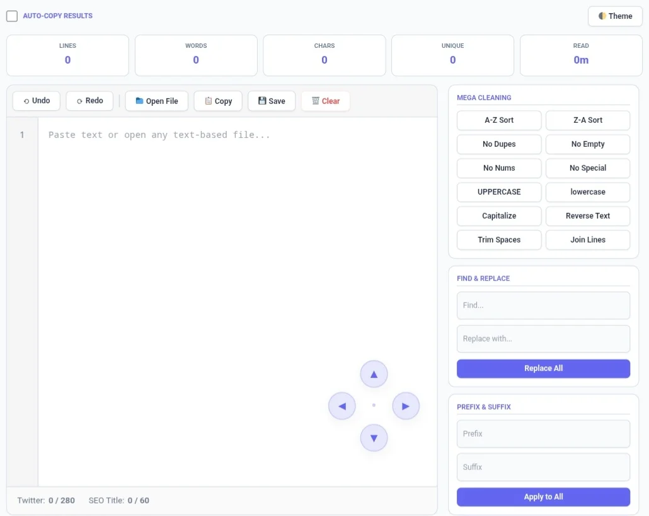
Task: Click the Undo arrow button
Action: point(37,101)
